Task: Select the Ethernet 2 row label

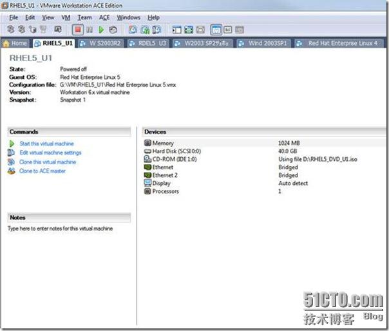Action: point(165,175)
